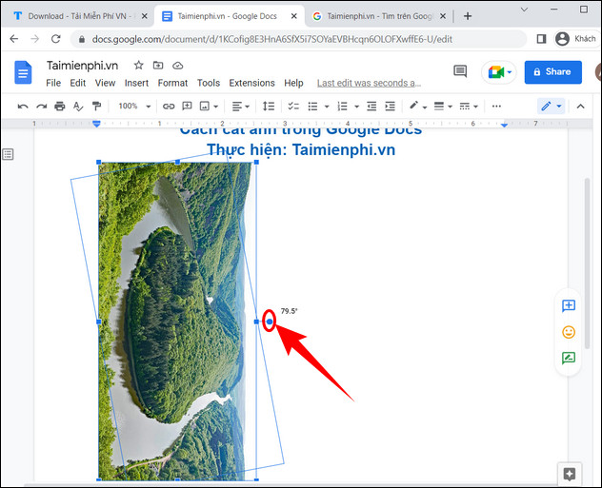Click the vertical page scrollbar
This screenshot has width=602, height=488.
587,264
